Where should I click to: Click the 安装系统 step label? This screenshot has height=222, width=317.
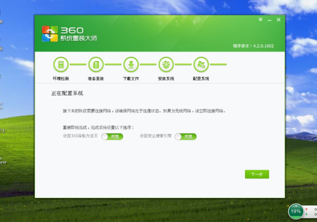click(166, 79)
